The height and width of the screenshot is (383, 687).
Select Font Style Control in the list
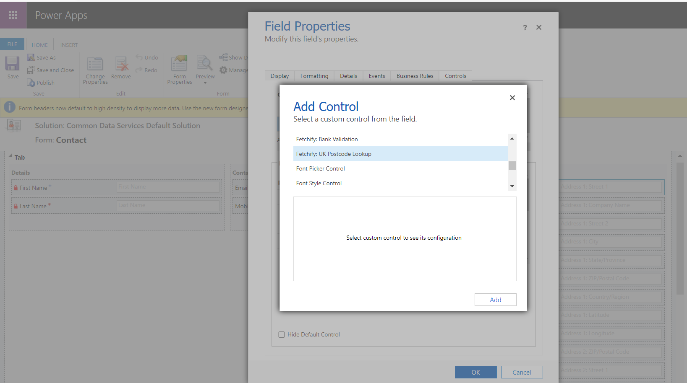tap(400, 183)
